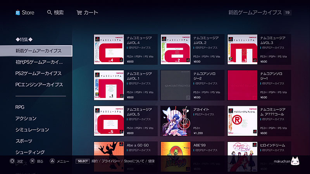Viewport: 310px width, 174px height.
Task: Click 規約 / プライバシー footer text
Action: (x=106, y=161)
